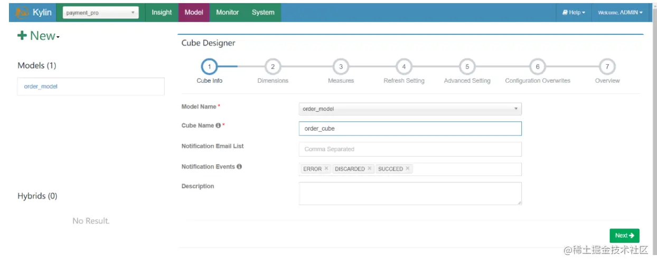Click the No Result. text
Viewport: 657px width, 264px height.
point(91,221)
